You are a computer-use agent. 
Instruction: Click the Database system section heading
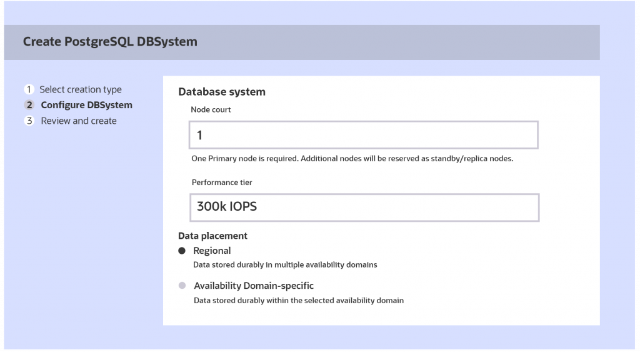click(x=222, y=92)
